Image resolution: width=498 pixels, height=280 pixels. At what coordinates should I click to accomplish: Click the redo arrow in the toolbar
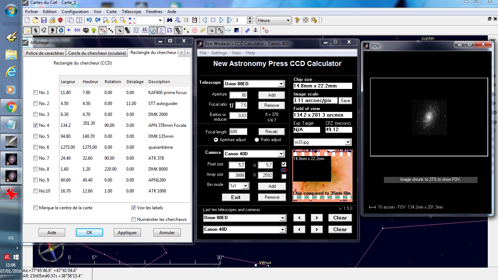[x=97, y=20]
